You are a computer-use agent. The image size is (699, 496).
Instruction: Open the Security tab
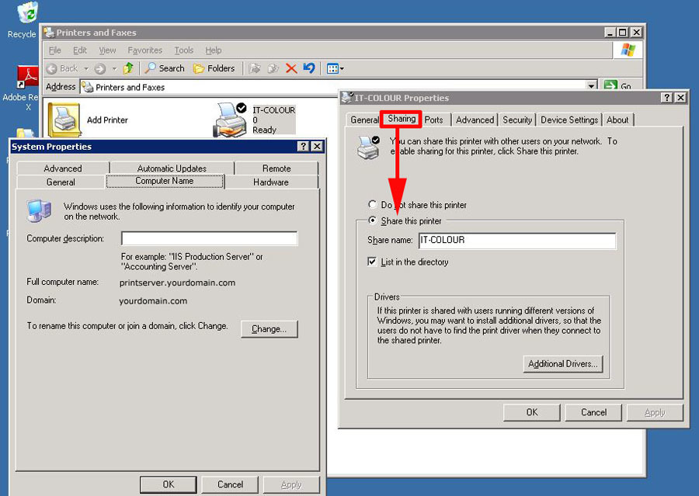517,120
